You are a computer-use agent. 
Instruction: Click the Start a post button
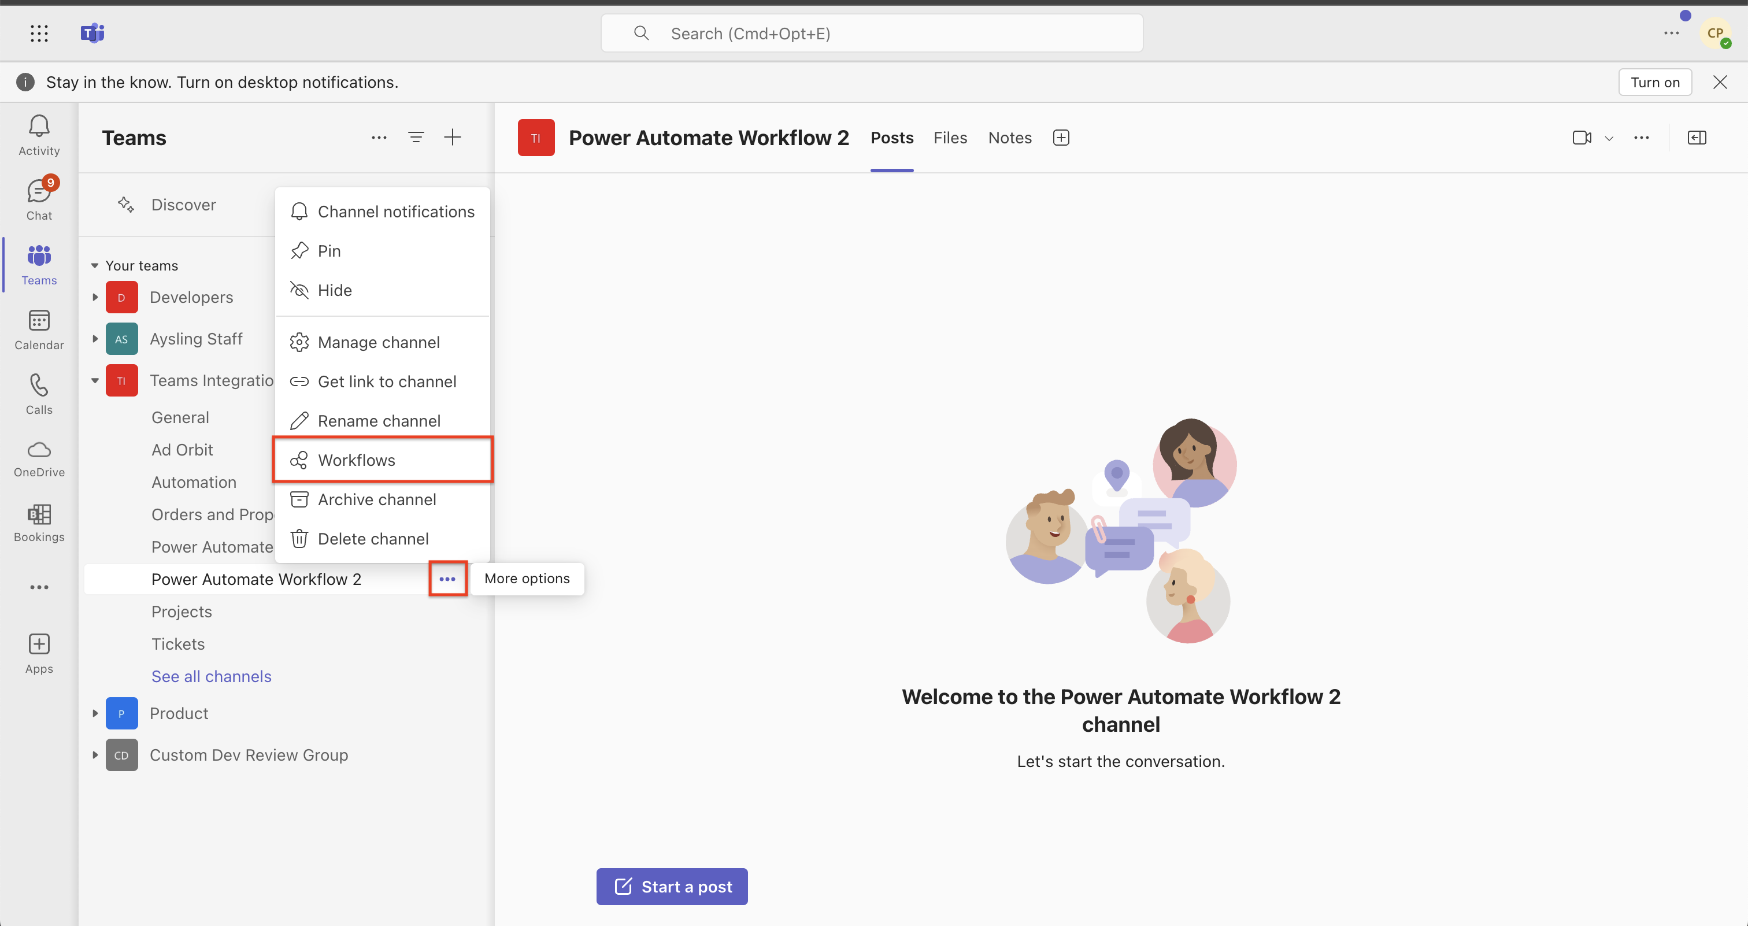click(x=672, y=886)
